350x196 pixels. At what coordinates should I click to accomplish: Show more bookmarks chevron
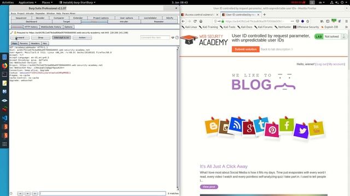pyautogui.click(x=346, y=27)
